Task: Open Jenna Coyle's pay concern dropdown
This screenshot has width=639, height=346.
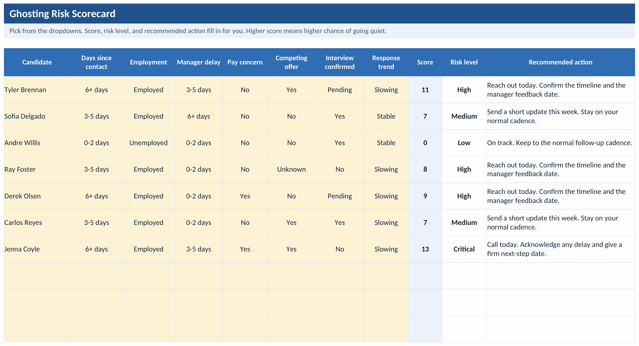Action: [245, 249]
